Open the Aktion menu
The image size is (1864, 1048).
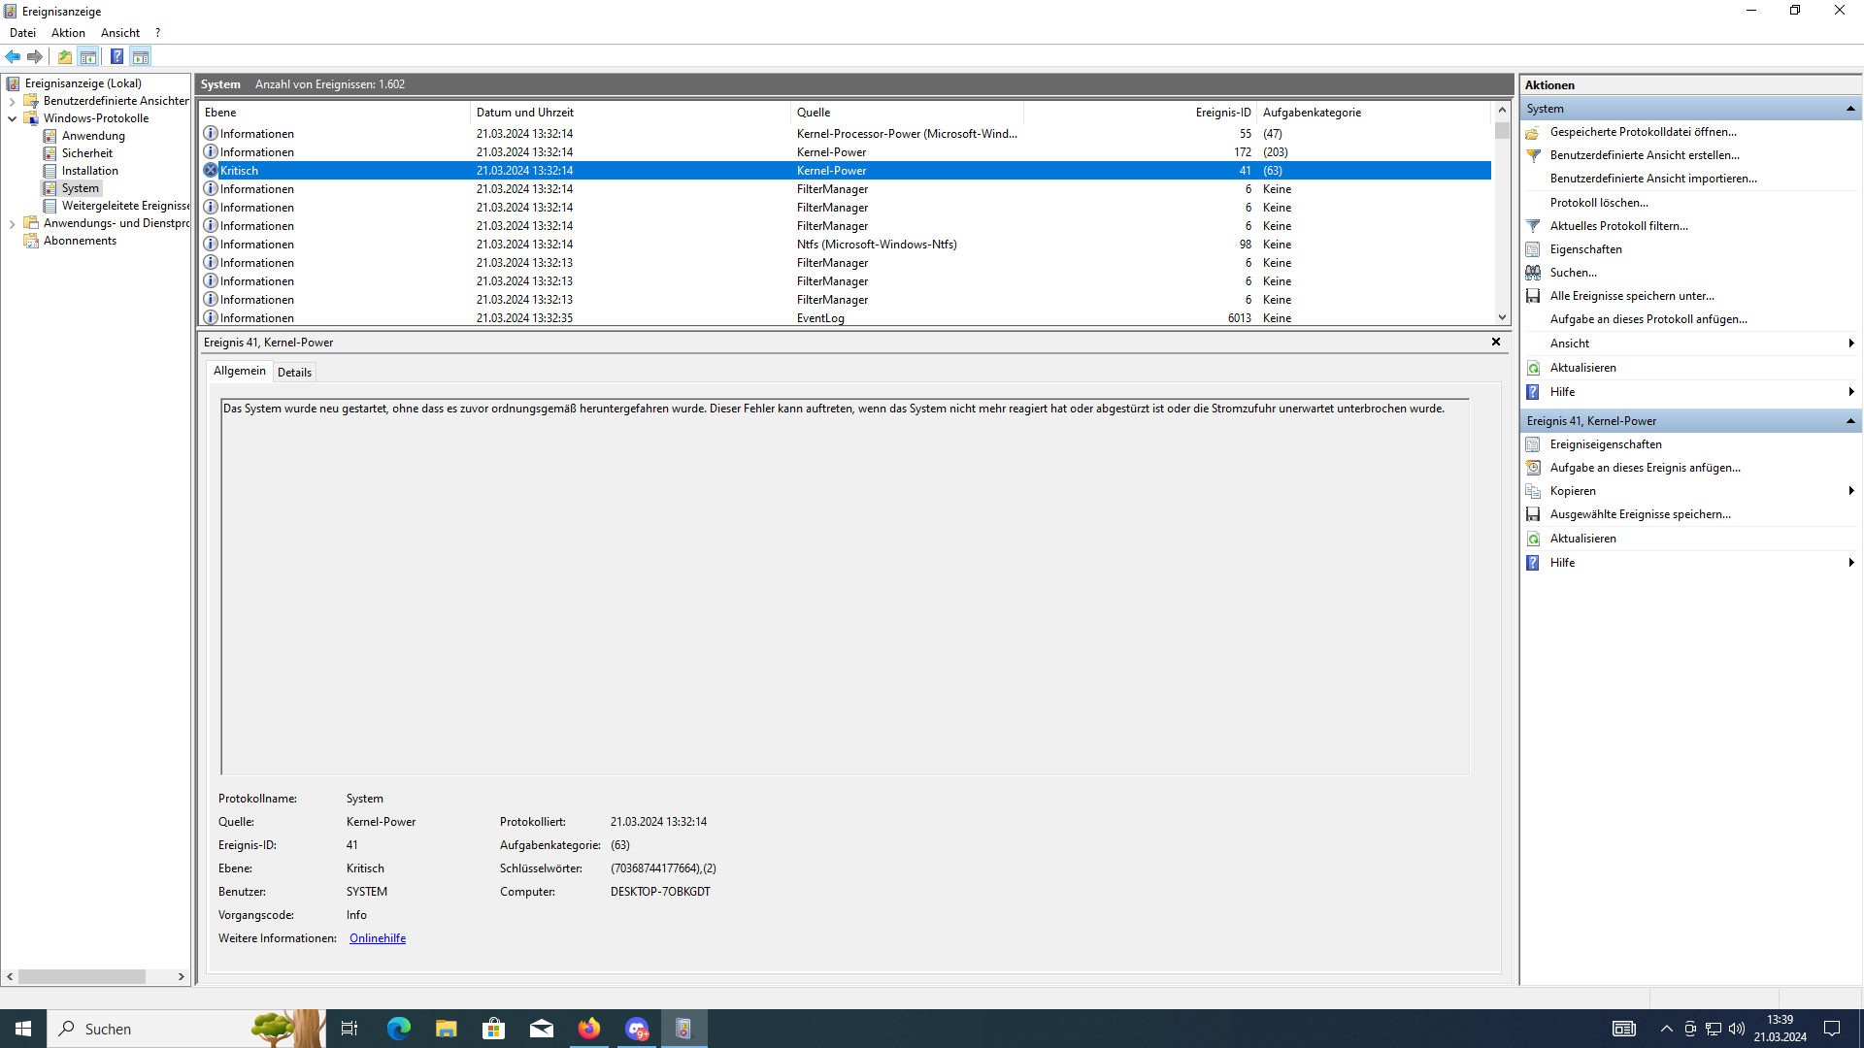pos(68,33)
